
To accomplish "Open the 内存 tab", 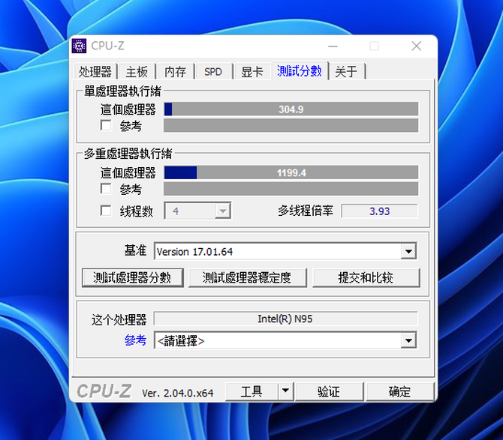I will pos(175,71).
